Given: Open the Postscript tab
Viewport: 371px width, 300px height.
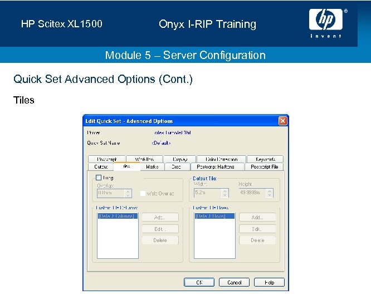Looking at the screenshot, I should pos(107,159).
